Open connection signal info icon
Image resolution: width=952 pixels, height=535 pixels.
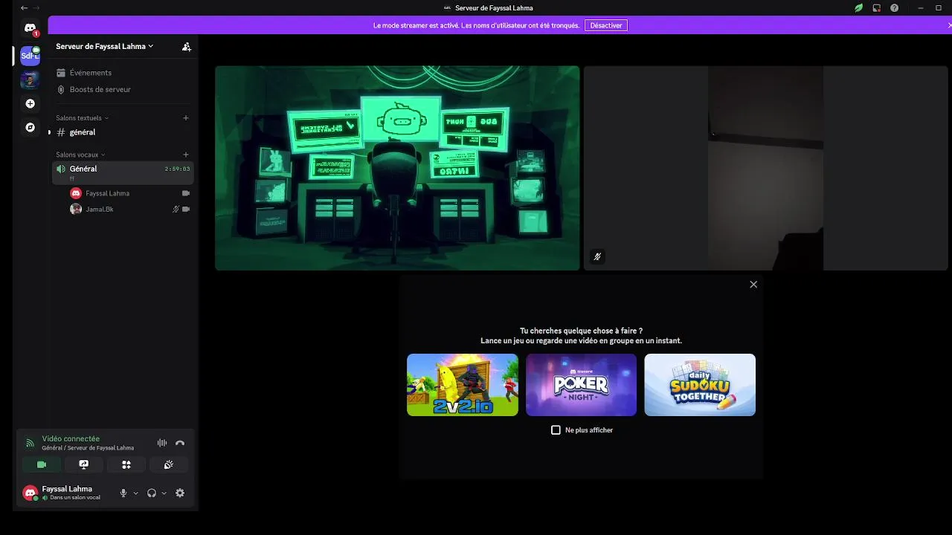pyautogui.click(x=30, y=443)
